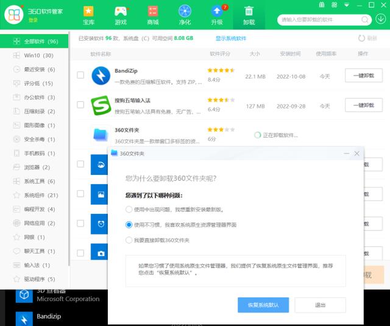Viewport: 390px width, 326px height.
Task: Sort by 使用频率 column header
Action: [326, 54]
